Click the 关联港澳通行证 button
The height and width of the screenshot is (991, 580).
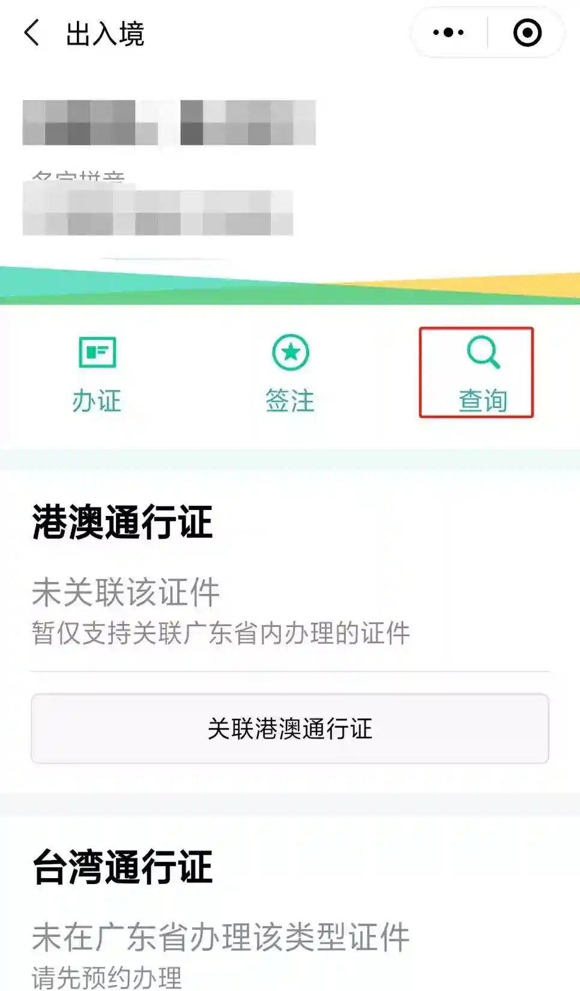(x=290, y=729)
